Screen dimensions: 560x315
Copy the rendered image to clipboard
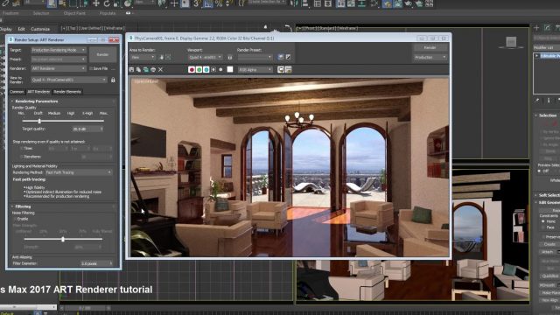(x=138, y=70)
